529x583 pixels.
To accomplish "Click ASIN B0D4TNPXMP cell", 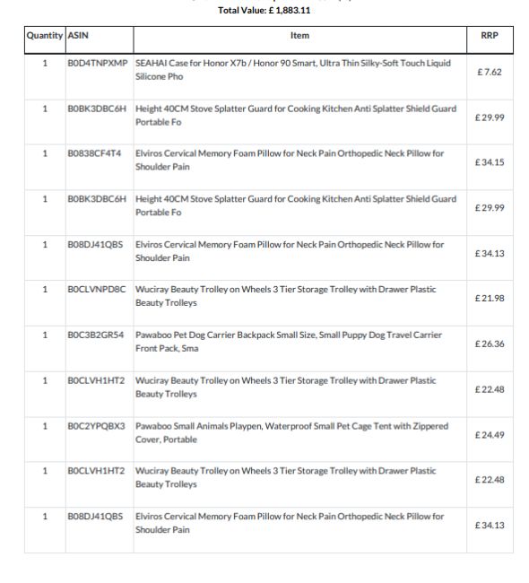I will tap(98, 63).
